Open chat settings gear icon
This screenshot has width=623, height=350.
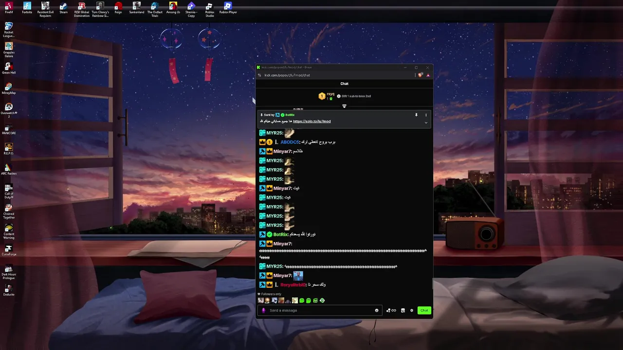[x=412, y=310]
